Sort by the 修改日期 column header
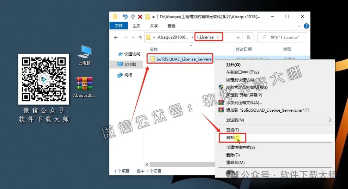This screenshot has height=189, width=348. click(x=244, y=49)
